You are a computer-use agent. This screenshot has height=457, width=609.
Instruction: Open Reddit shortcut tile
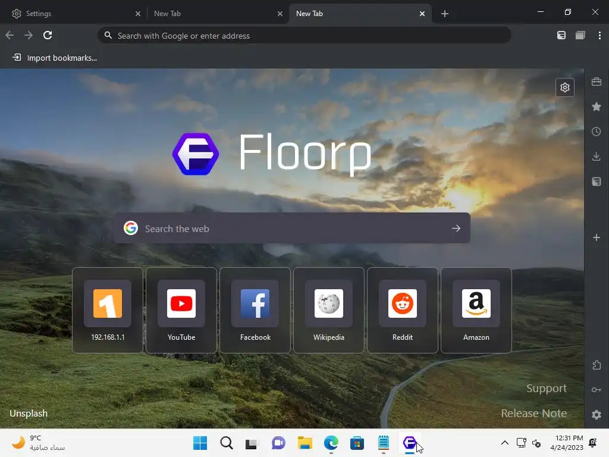tap(403, 310)
